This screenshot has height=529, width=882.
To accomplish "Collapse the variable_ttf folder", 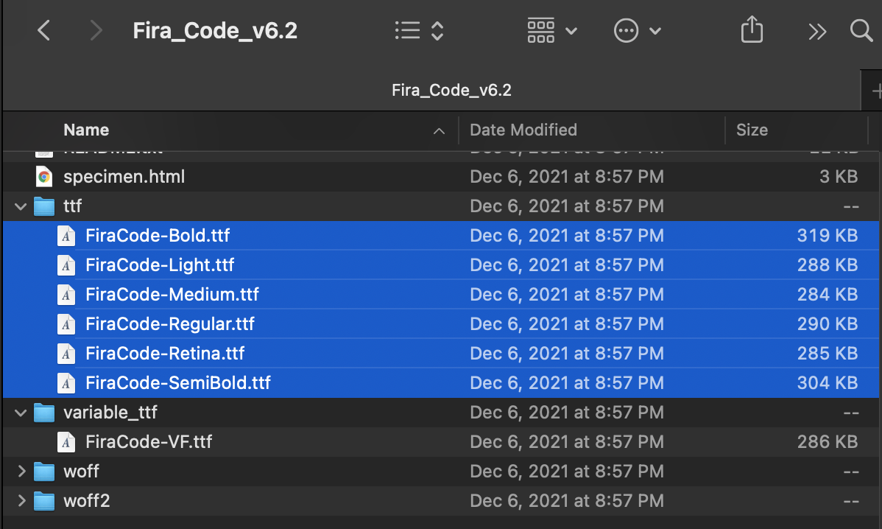I will coord(20,413).
